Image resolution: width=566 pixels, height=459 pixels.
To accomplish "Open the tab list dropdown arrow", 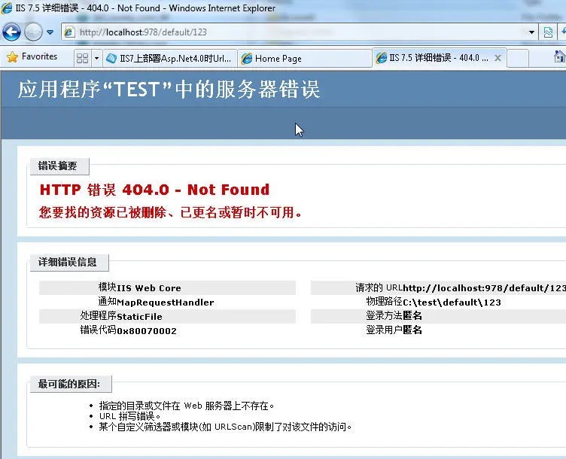I will pos(96,58).
